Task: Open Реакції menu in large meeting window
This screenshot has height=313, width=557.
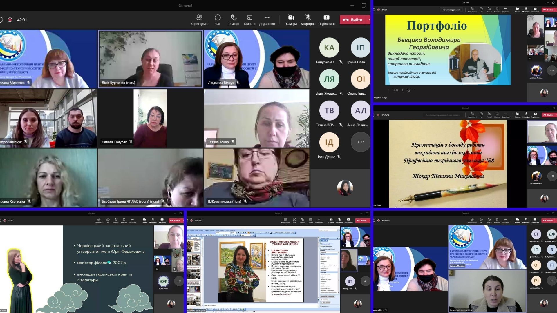Action: click(x=234, y=19)
